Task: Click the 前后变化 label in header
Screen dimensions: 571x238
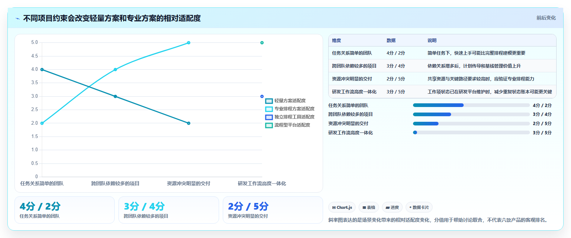Action: click(546, 18)
